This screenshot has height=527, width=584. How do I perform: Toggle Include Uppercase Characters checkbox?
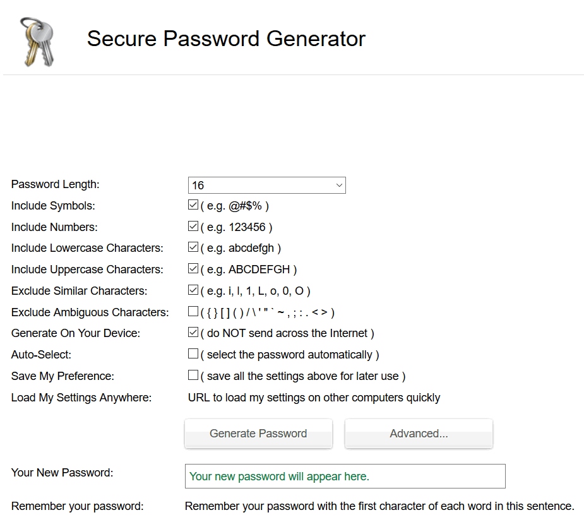pyautogui.click(x=193, y=268)
